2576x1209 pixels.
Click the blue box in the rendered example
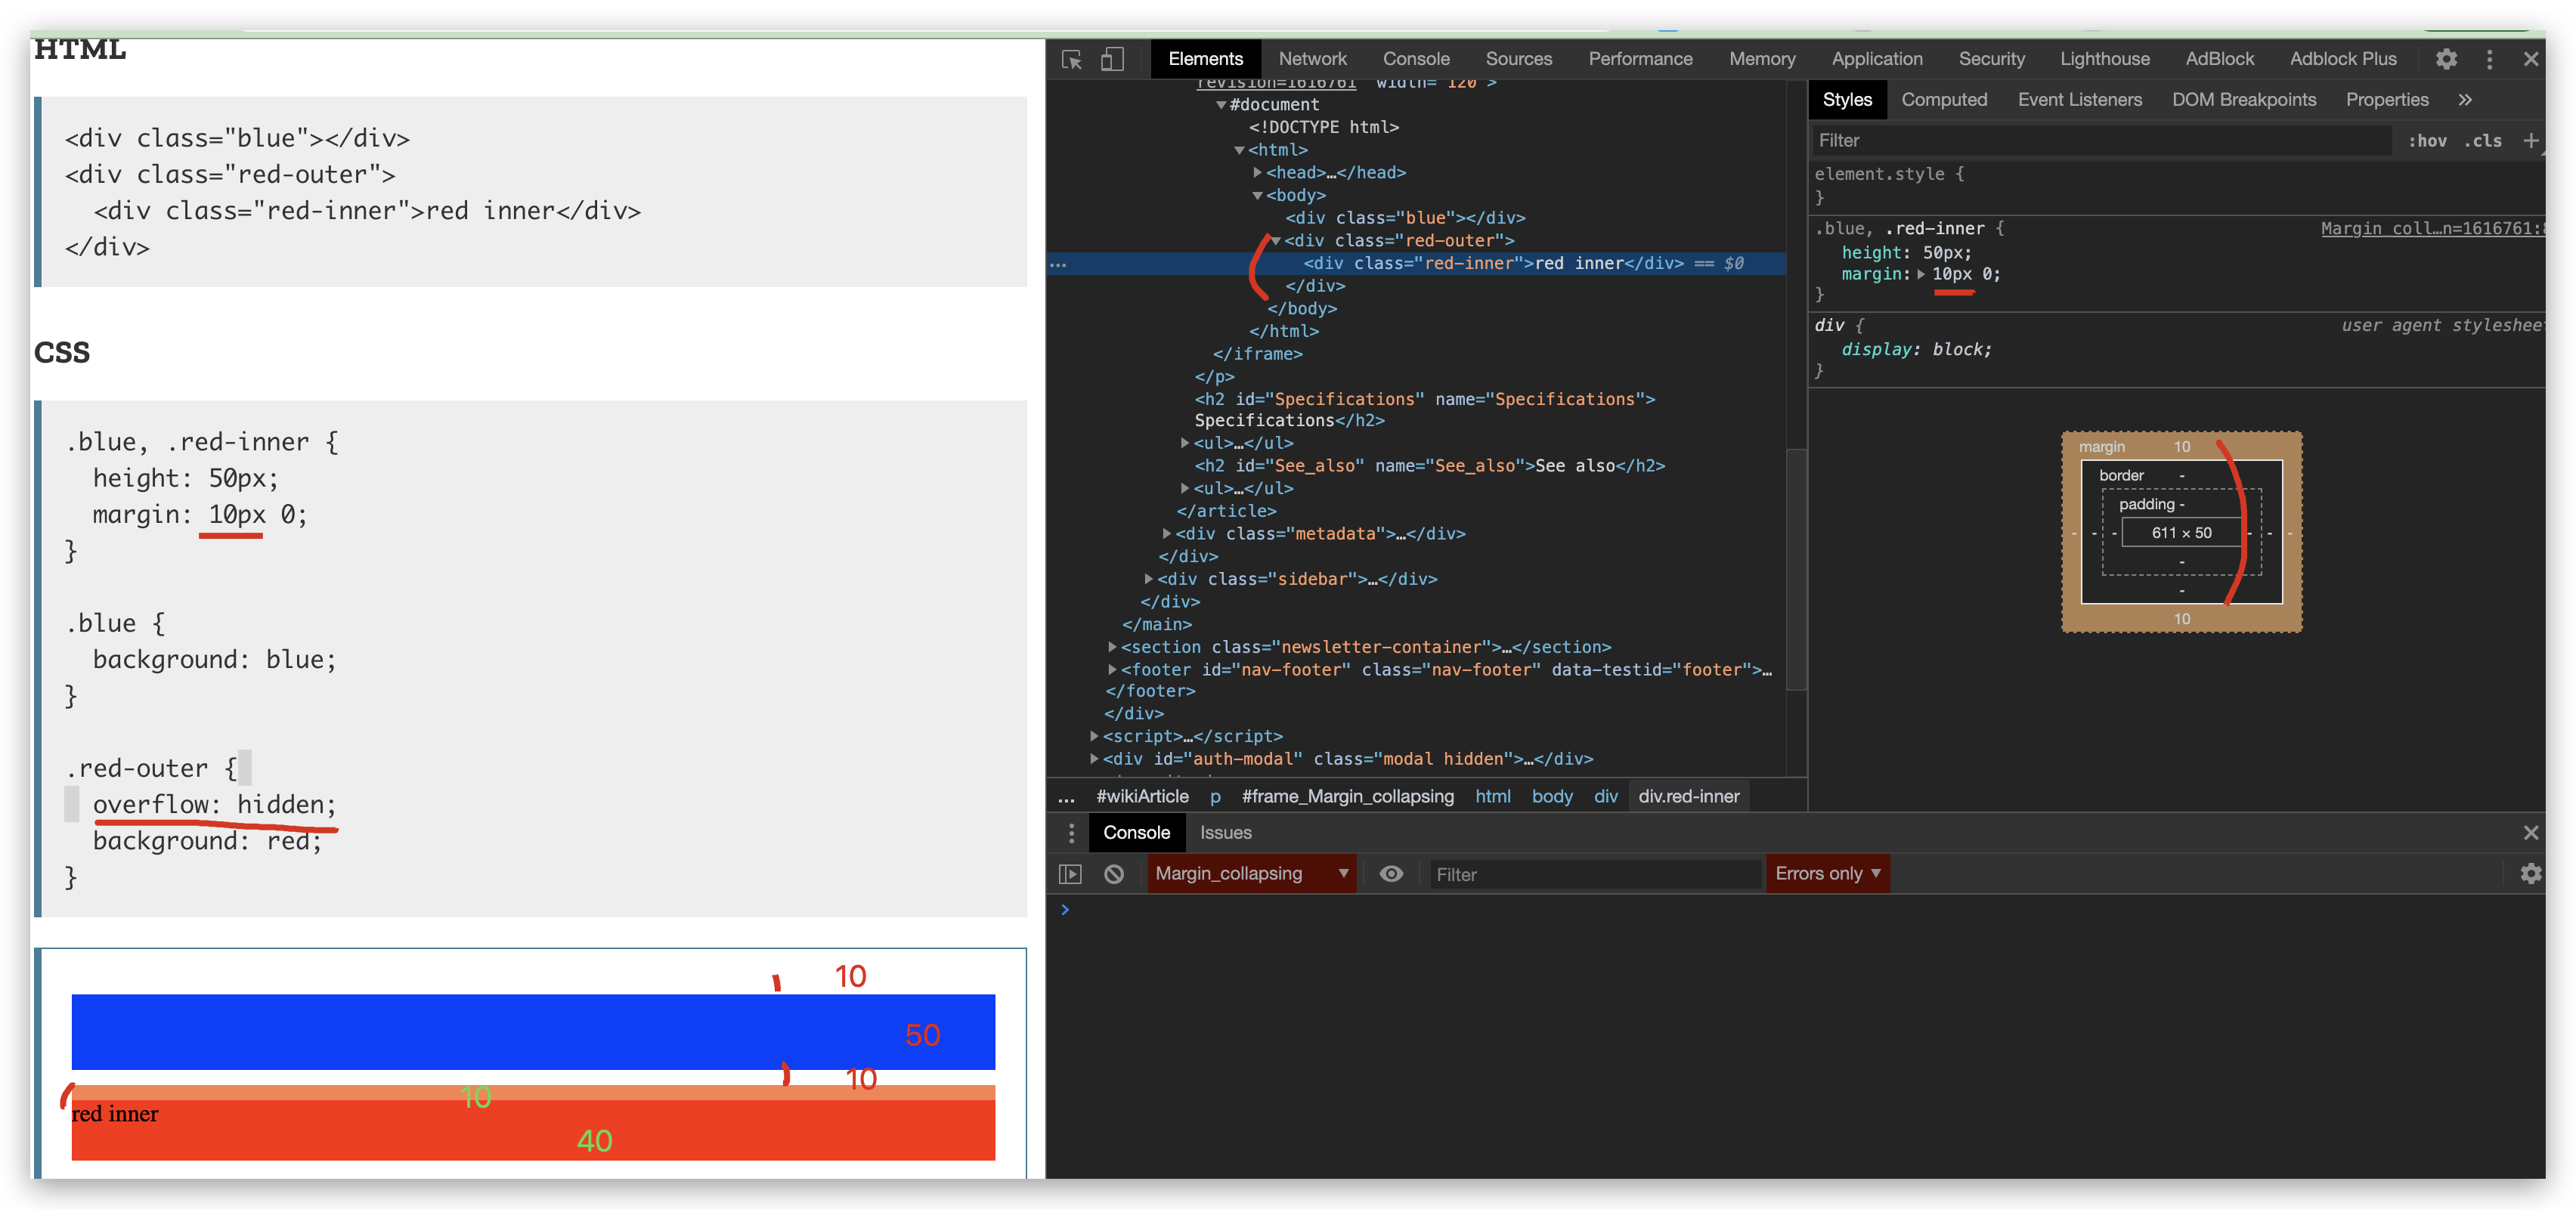(533, 1031)
